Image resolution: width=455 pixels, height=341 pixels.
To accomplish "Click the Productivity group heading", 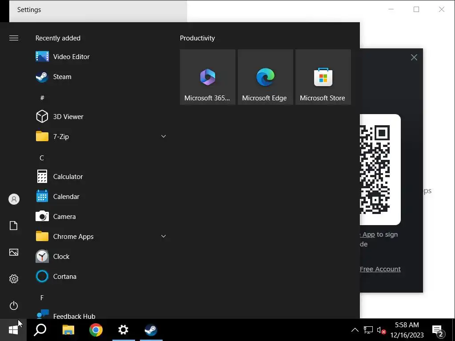I will (197, 38).
